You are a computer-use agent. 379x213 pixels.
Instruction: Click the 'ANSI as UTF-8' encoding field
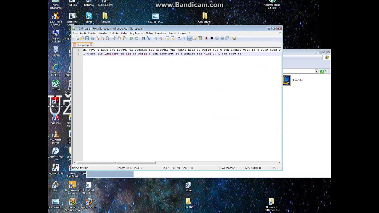pyautogui.click(x=253, y=168)
